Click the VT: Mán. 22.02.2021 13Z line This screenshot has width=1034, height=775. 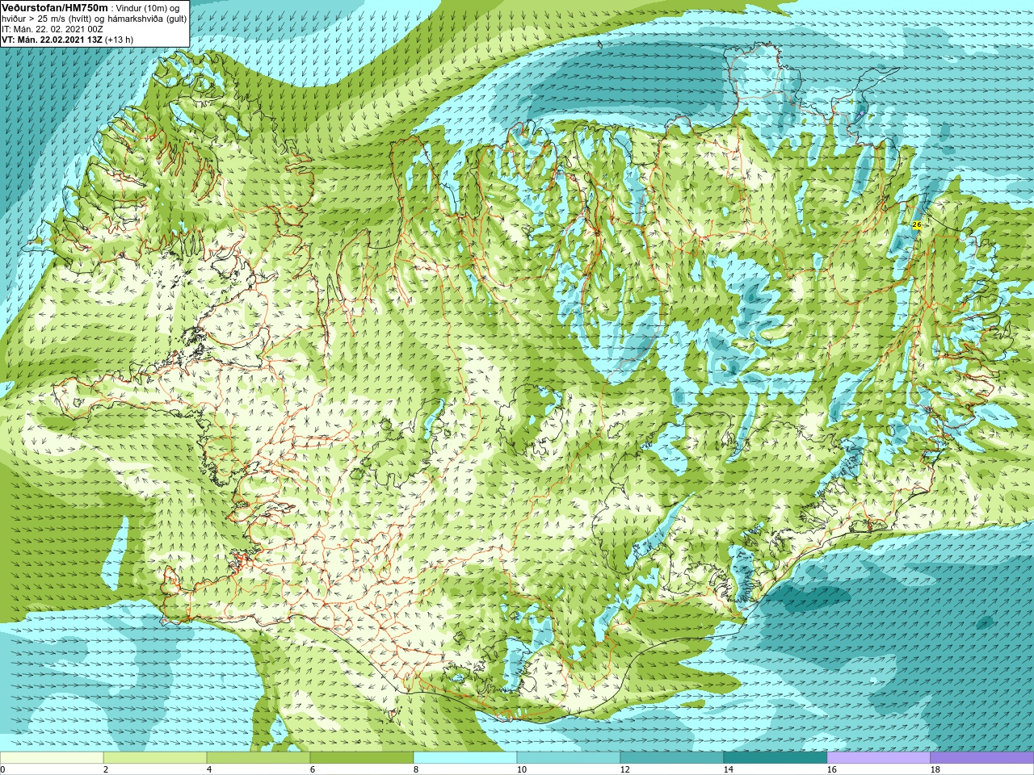[x=67, y=39]
